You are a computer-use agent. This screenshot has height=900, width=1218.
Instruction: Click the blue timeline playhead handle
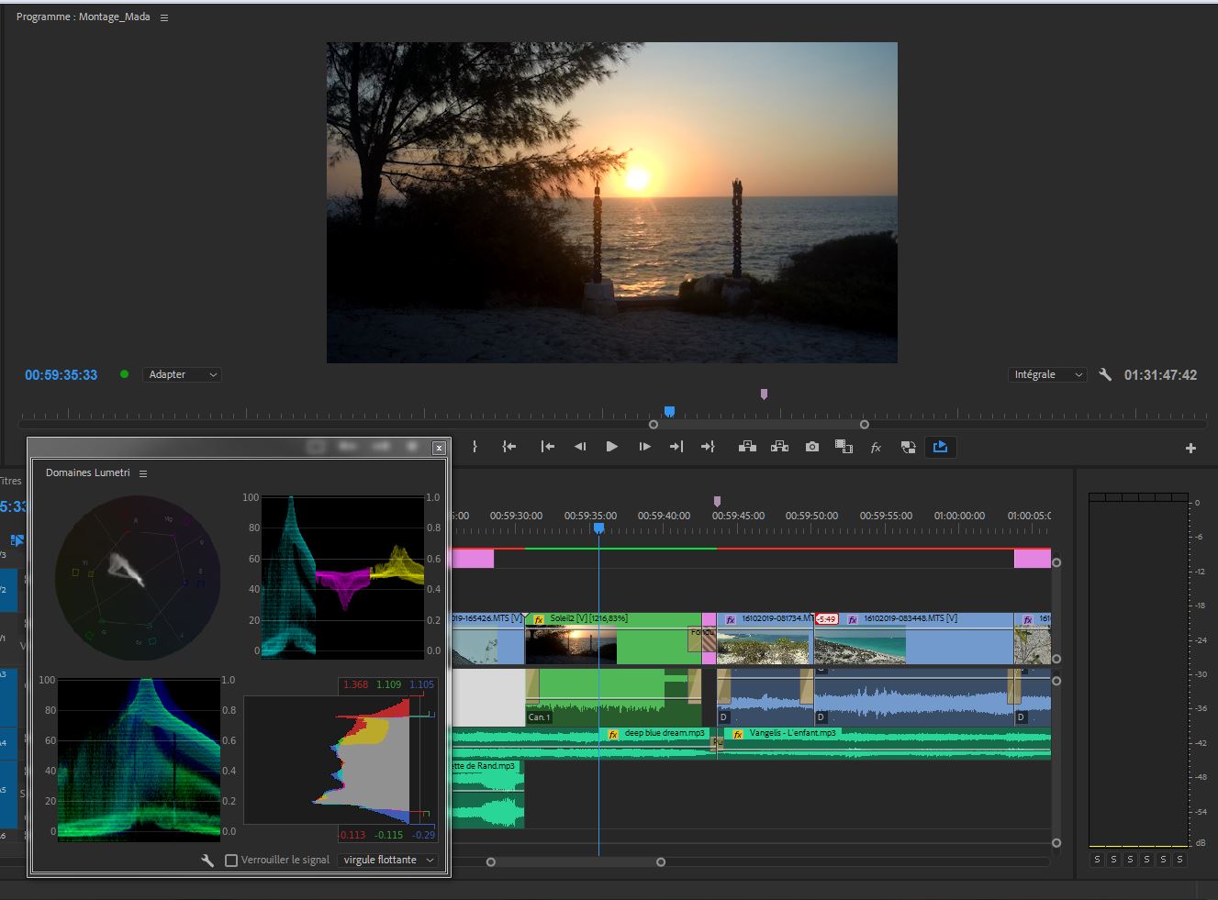click(598, 528)
